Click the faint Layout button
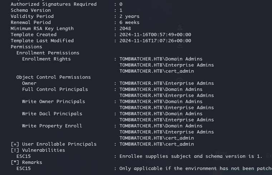This screenshot has width=272, height=175. click(249, 156)
